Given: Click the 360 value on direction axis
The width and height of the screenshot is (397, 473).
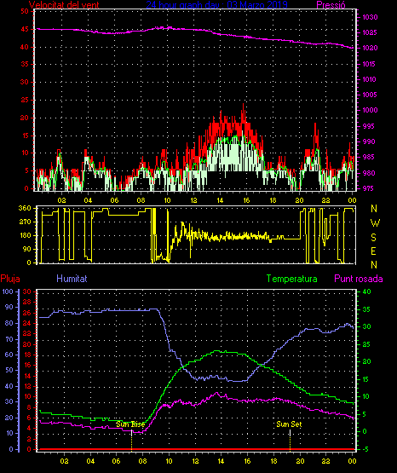Looking at the screenshot, I should click(x=25, y=208).
